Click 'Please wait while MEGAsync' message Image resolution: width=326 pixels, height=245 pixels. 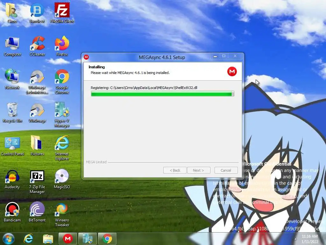coord(130,73)
